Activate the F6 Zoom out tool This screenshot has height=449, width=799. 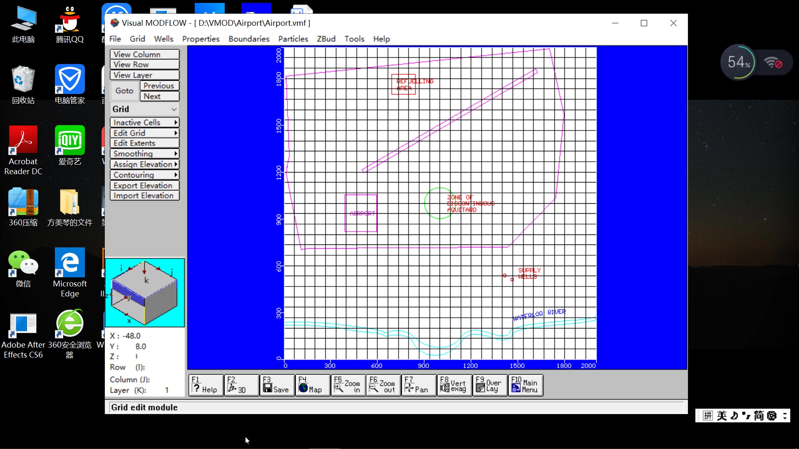click(383, 385)
